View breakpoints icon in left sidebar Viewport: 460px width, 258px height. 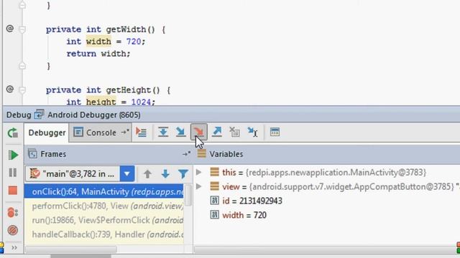coord(13,212)
